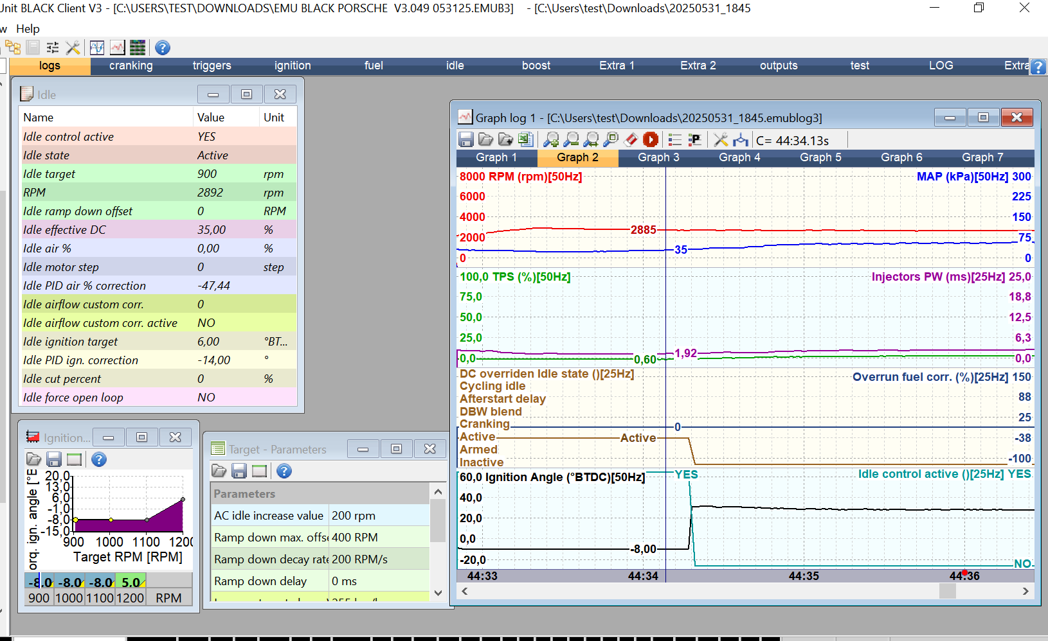Click the Graph log left scroll arrow
The height and width of the screenshot is (641, 1048).
click(x=464, y=591)
